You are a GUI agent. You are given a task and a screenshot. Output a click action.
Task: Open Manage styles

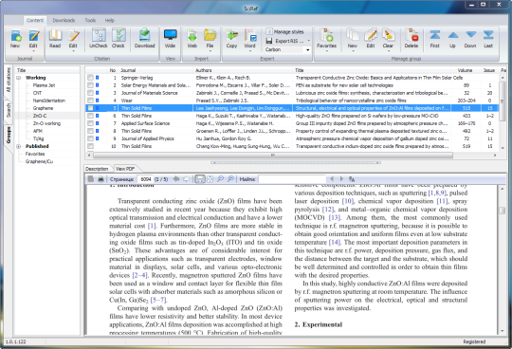[285, 31]
